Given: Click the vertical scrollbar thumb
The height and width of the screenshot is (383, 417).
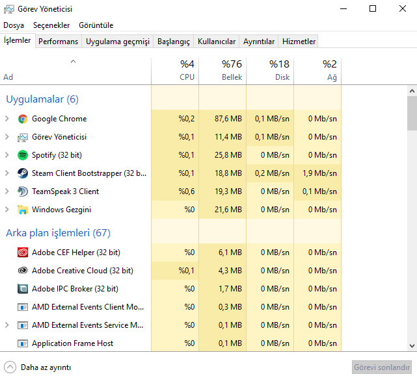Looking at the screenshot, I should pyautogui.click(x=412, y=114).
